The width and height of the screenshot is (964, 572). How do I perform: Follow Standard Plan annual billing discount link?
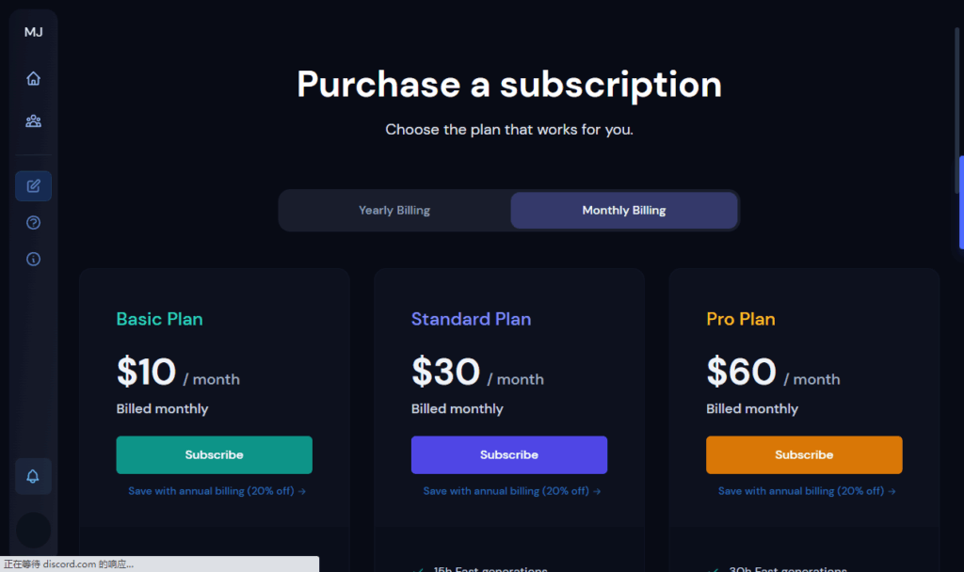[511, 491]
